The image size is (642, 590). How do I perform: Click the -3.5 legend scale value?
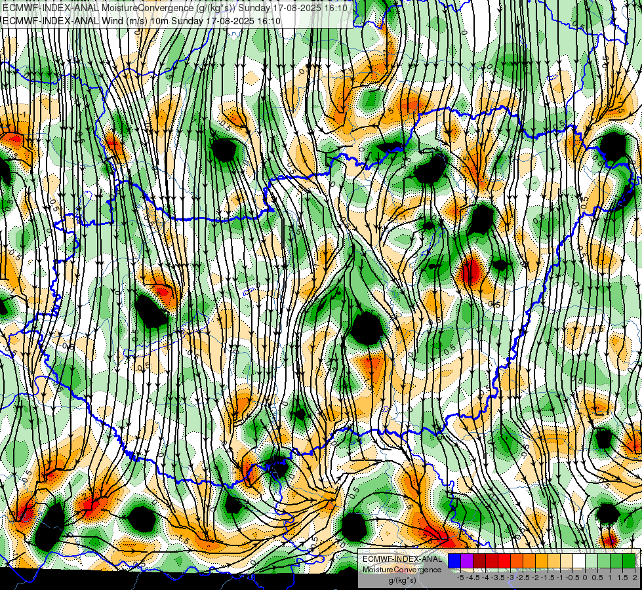[x=498, y=578]
